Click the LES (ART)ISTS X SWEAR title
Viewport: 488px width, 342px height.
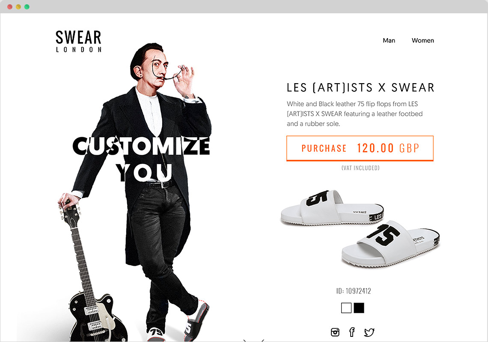click(360, 88)
